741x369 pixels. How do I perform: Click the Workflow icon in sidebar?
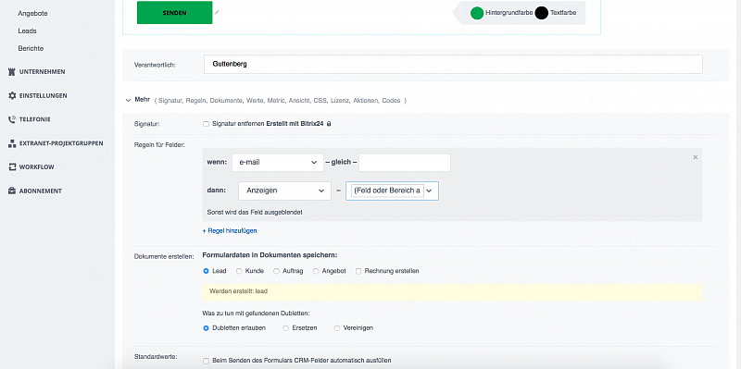[12, 167]
